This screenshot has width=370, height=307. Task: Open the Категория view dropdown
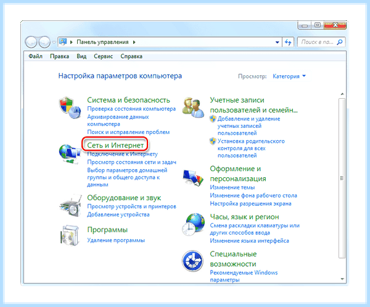point(289,77)
